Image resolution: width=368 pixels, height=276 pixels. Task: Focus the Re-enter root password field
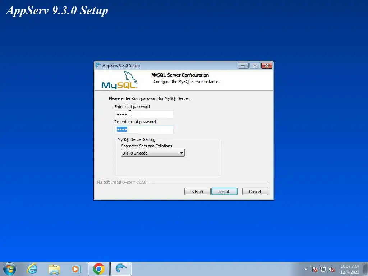144,129
